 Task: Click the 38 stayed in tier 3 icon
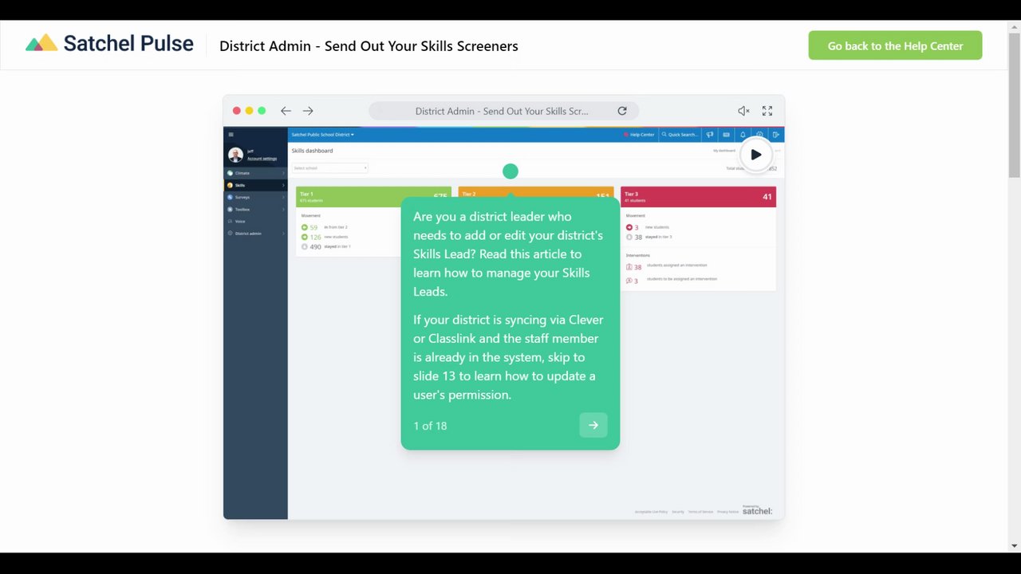(x=629, y=237)
